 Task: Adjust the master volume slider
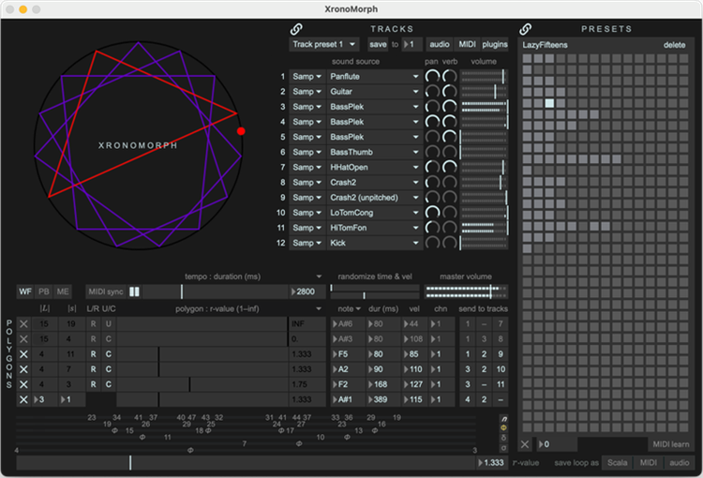coord(465,292)
